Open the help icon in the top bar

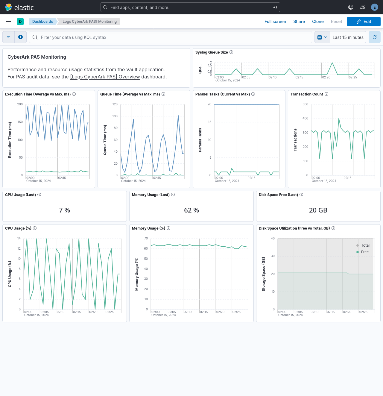pyautogui.click(x=350, y=7)
